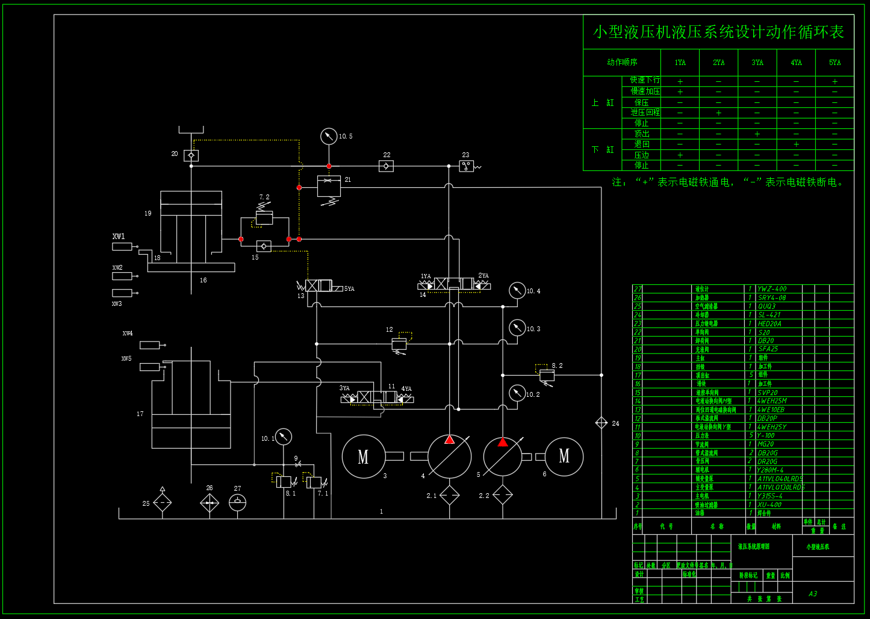Select cooler symbol 24 on right side
Viewport: 870px width, 619px height.
[601, 423]
